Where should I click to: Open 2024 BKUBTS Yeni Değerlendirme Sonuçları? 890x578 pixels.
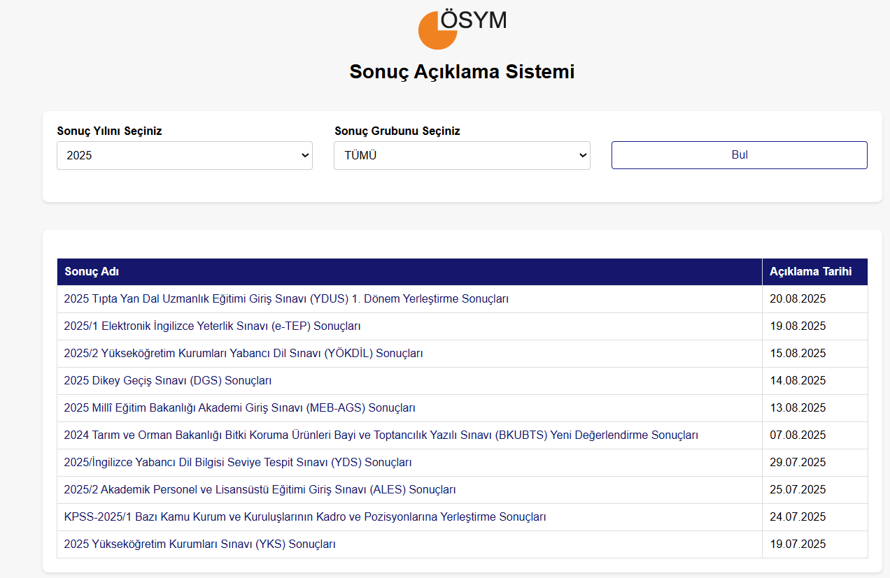coord(381,435)
